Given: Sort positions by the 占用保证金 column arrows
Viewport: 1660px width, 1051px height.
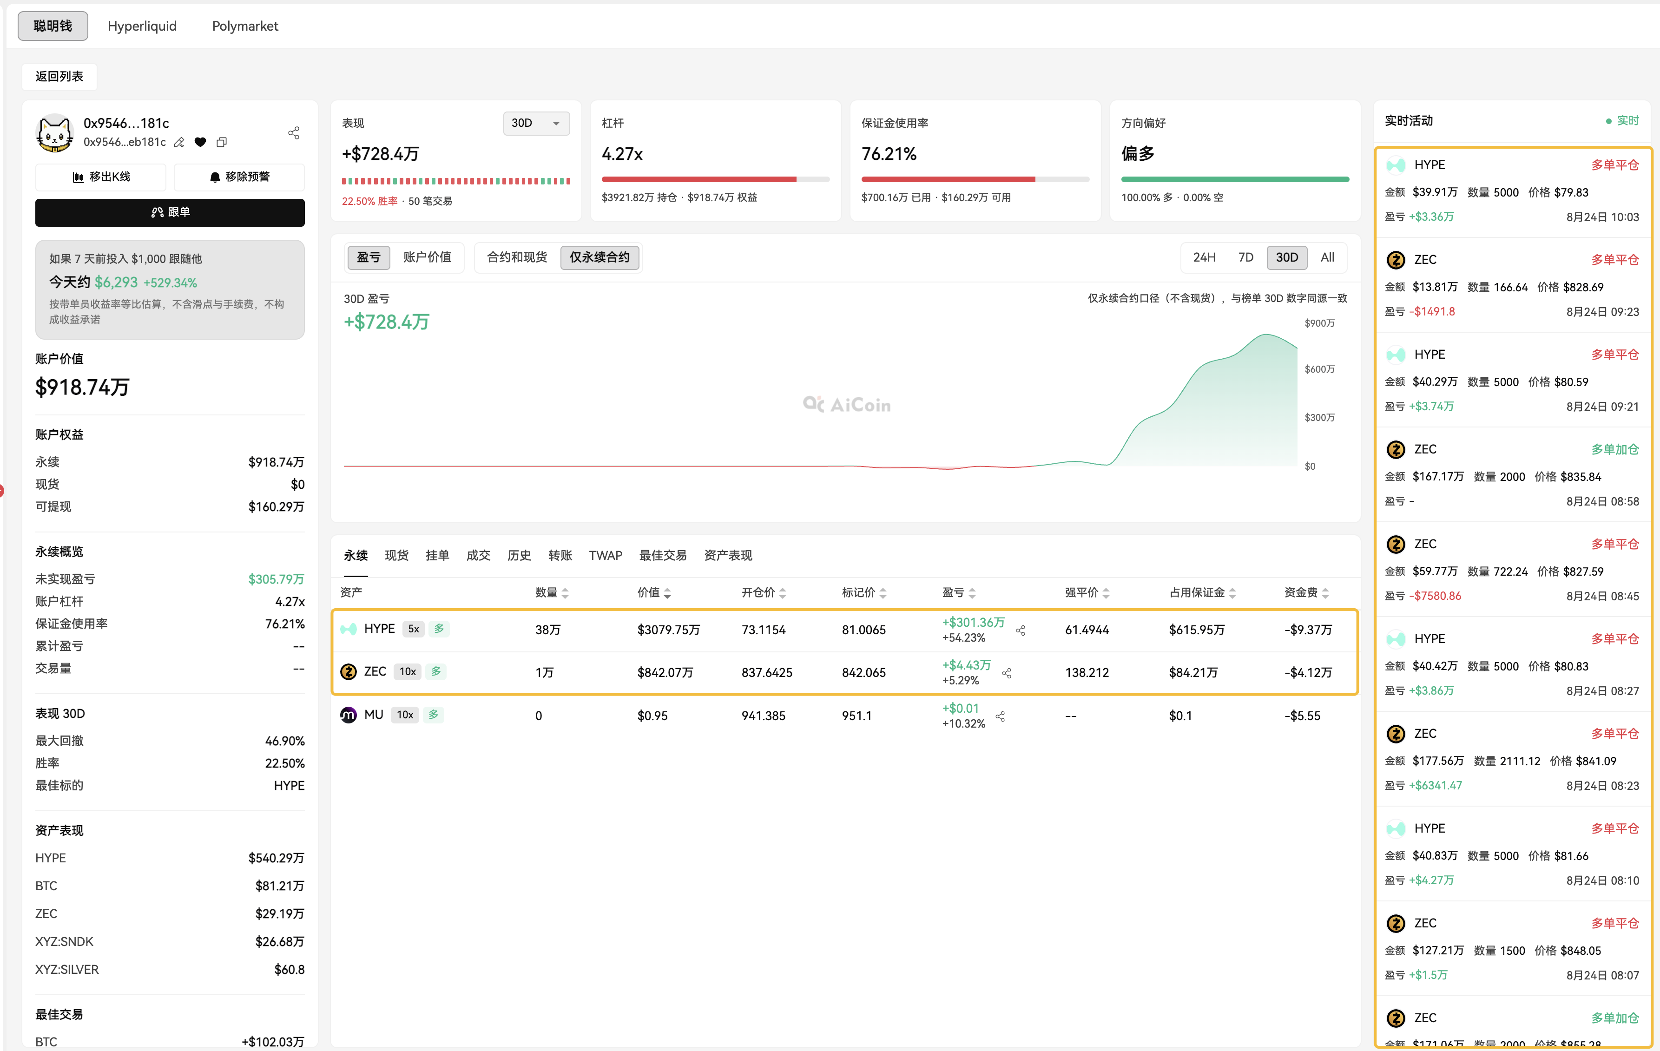Looking at the screenshot, I should 1232,593.
